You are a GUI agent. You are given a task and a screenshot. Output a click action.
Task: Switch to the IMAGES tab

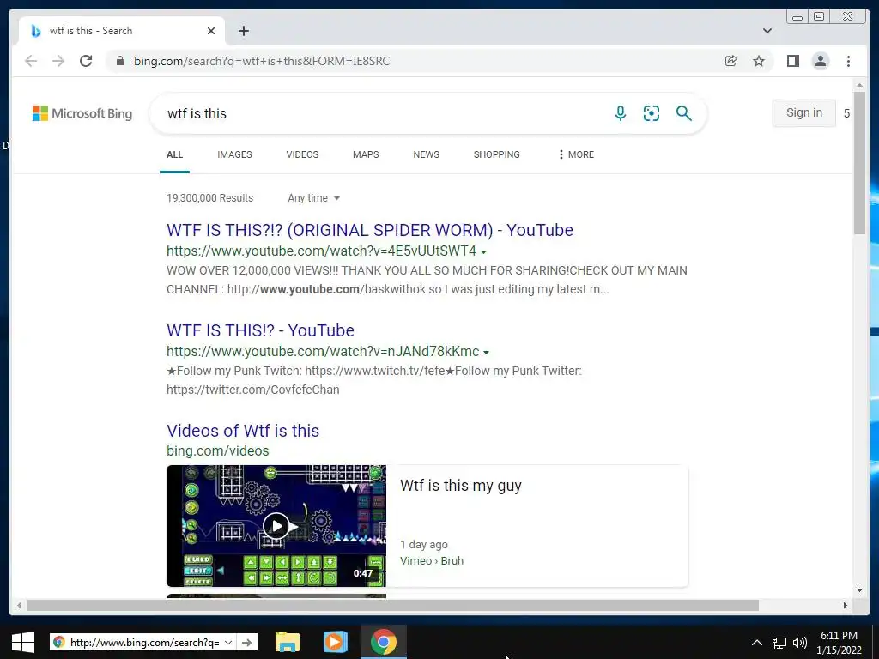pos(235,154)
